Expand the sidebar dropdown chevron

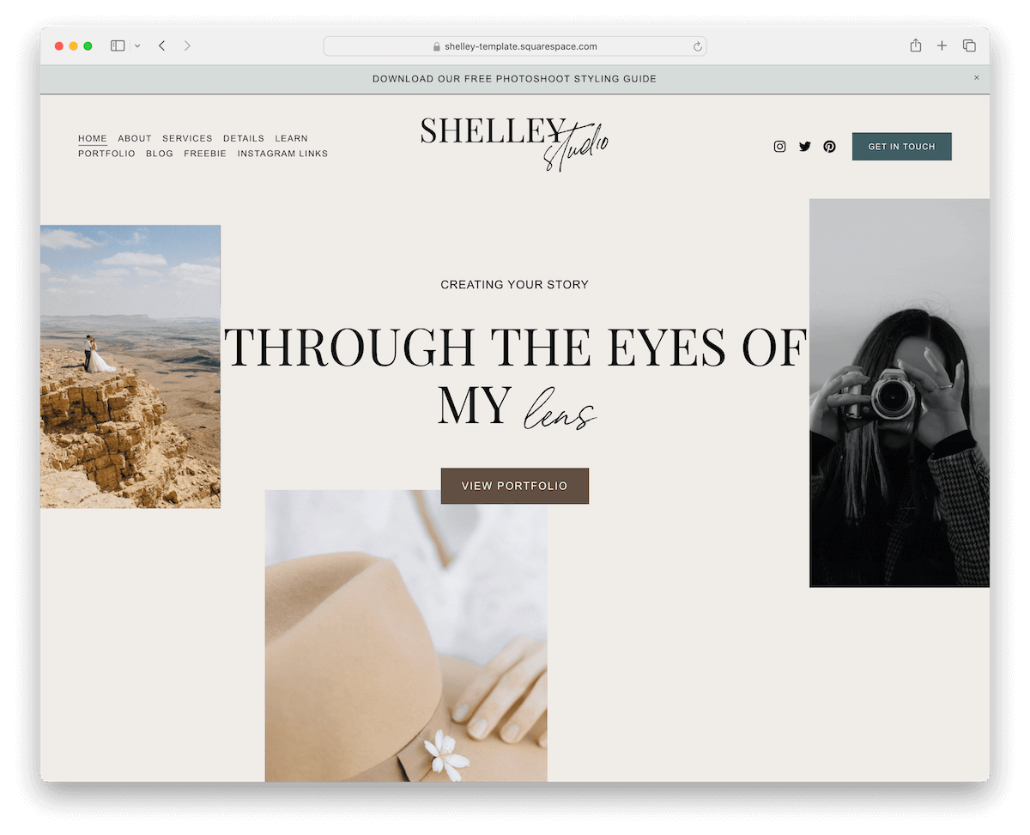pyautogui.click(x=137, y=46)
